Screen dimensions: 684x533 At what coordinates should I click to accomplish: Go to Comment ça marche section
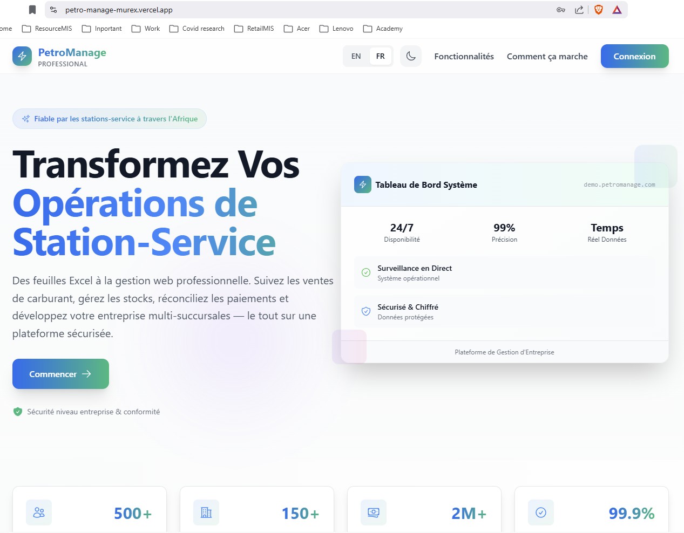click(547, 56)
